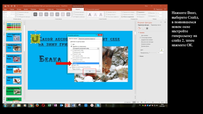The image size is (203, 114).
Task: Click the Windows Start button
Action: (x=5, y=105)
